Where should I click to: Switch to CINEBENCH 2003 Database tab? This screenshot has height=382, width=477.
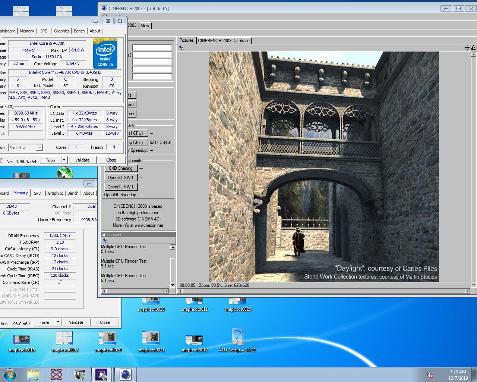[224, 41]
